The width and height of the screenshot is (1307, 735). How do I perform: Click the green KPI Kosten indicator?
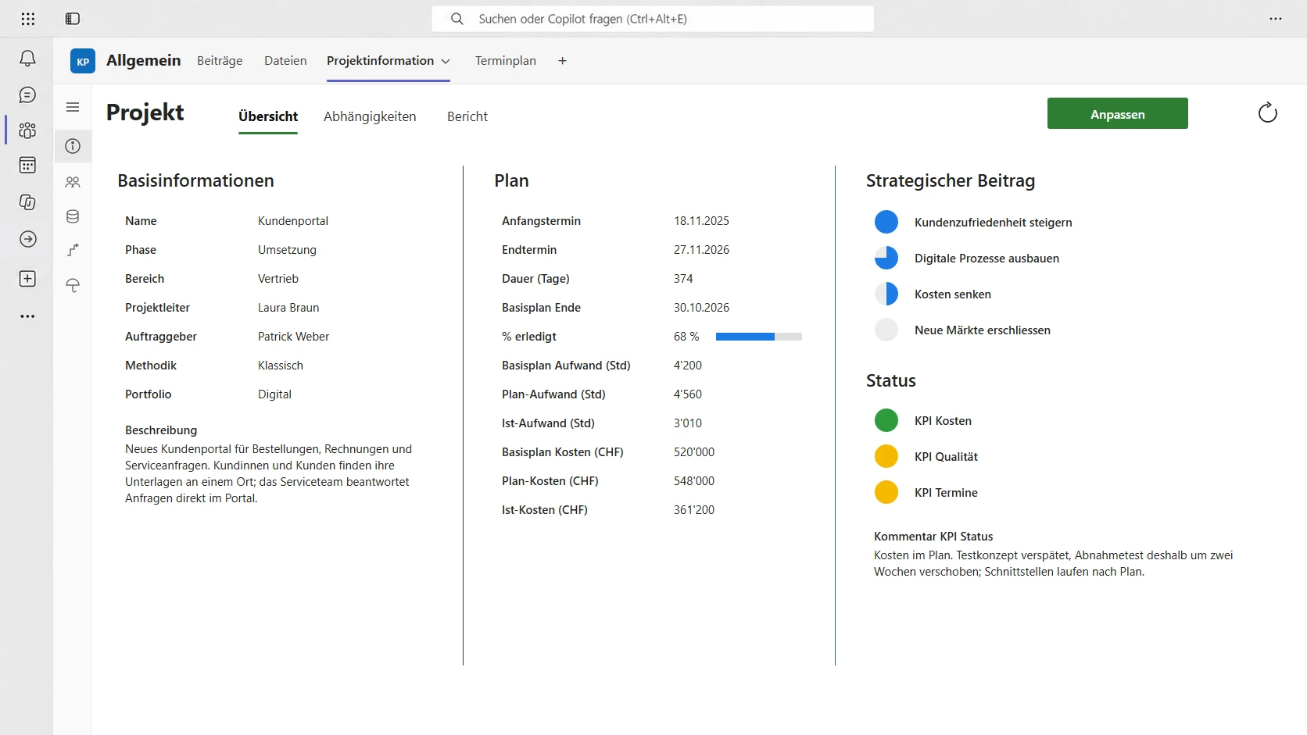click(886, 420)
